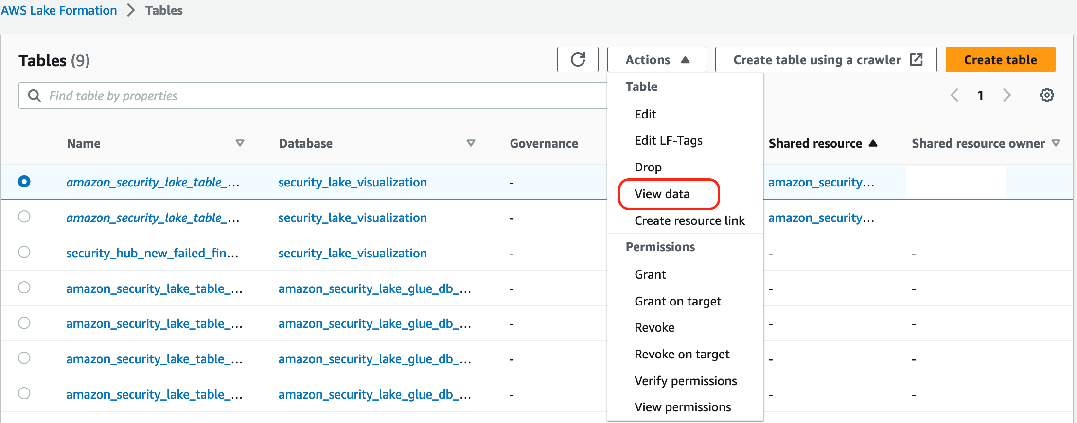Open table preferences gear icon

1047,95
